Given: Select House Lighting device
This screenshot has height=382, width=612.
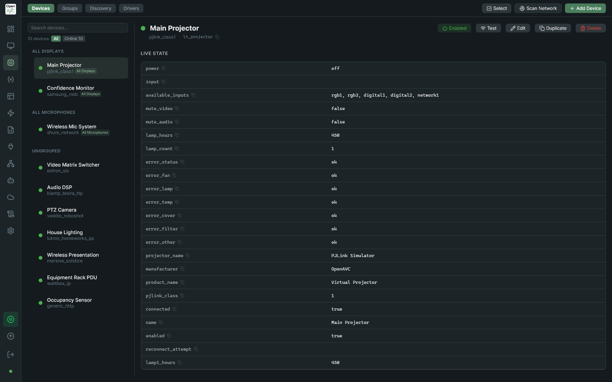Looking at the screenshot, I should 81,235.
